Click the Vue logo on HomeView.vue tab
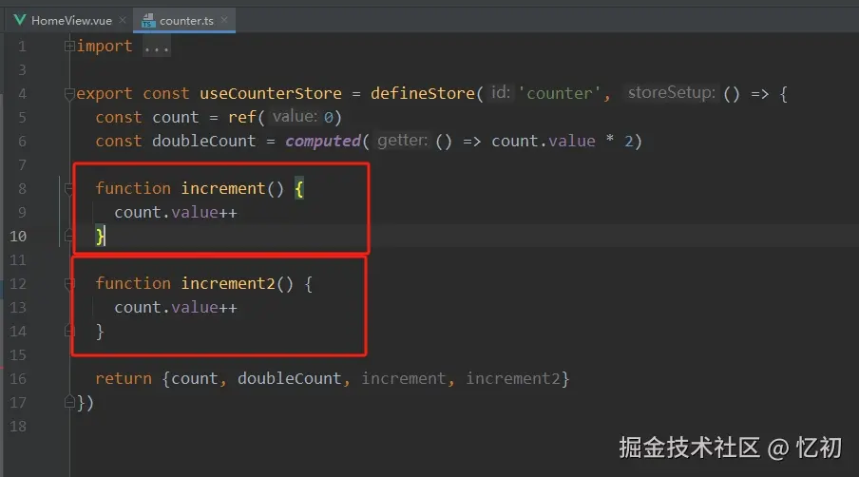859x477 pixels. click(18, 19)
